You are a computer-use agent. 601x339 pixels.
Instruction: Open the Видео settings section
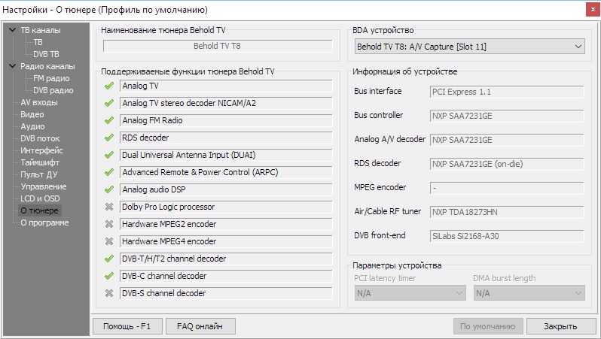coord(32,114)
